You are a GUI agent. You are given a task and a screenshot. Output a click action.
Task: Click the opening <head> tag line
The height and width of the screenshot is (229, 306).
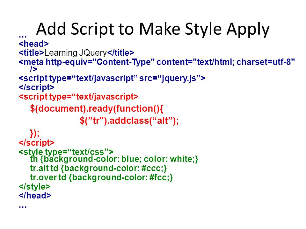(x=33, y=44)
